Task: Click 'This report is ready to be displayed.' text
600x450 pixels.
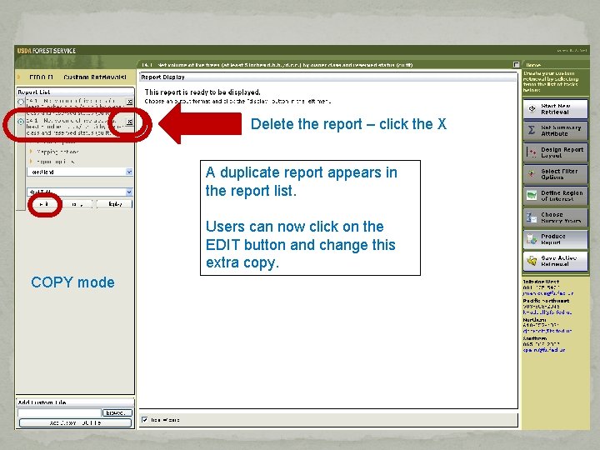Action: [202, 92]
